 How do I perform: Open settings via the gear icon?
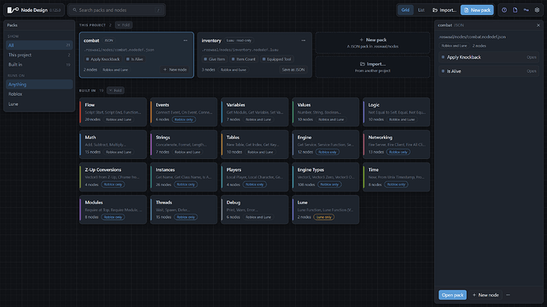click(537, 10)
